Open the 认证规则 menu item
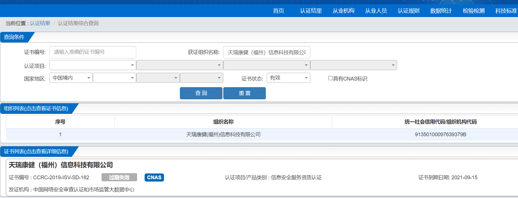This screenshot has height=198, width=518. tap(408, 11)
